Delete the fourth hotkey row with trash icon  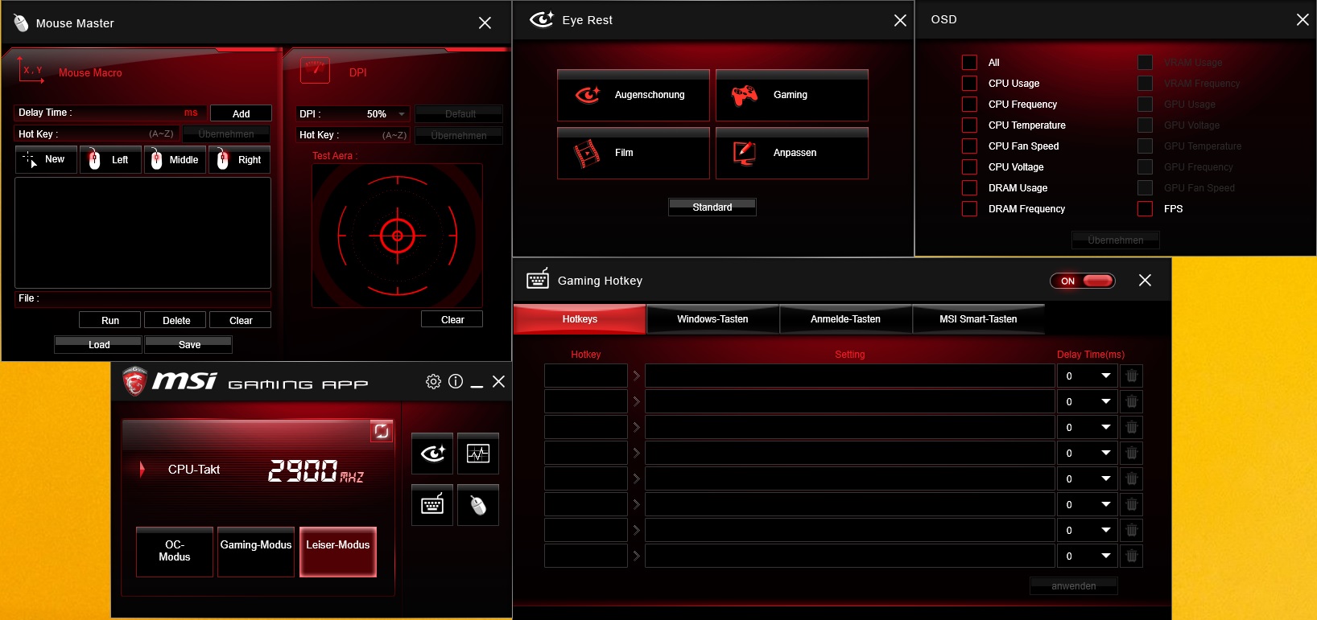pyautogui.click(x=1132, y=453)
